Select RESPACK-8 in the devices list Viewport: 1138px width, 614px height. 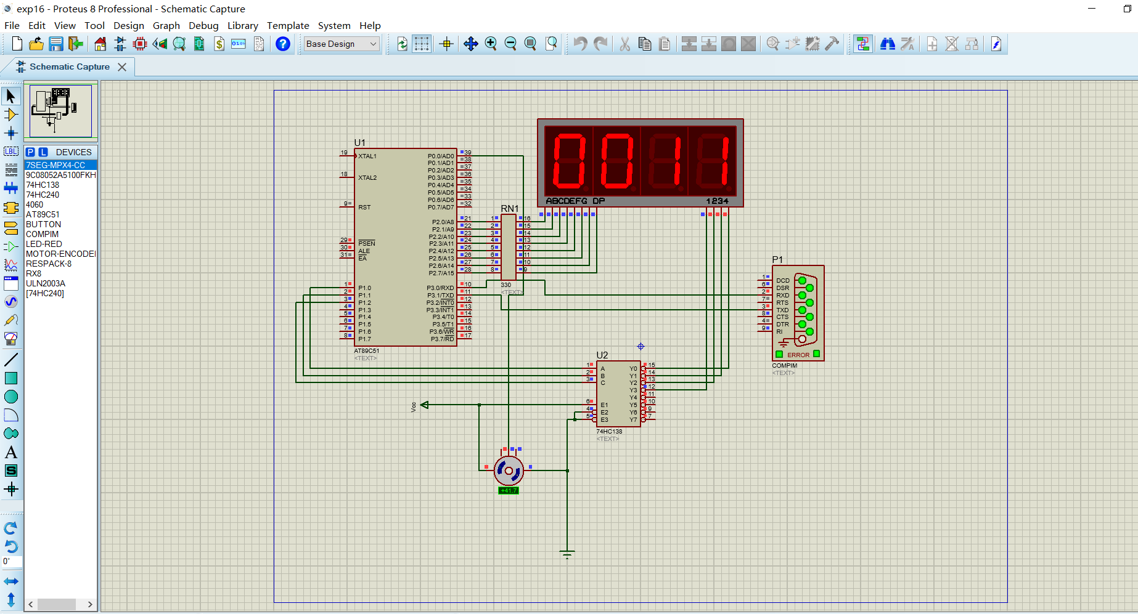tap(60, 264)
